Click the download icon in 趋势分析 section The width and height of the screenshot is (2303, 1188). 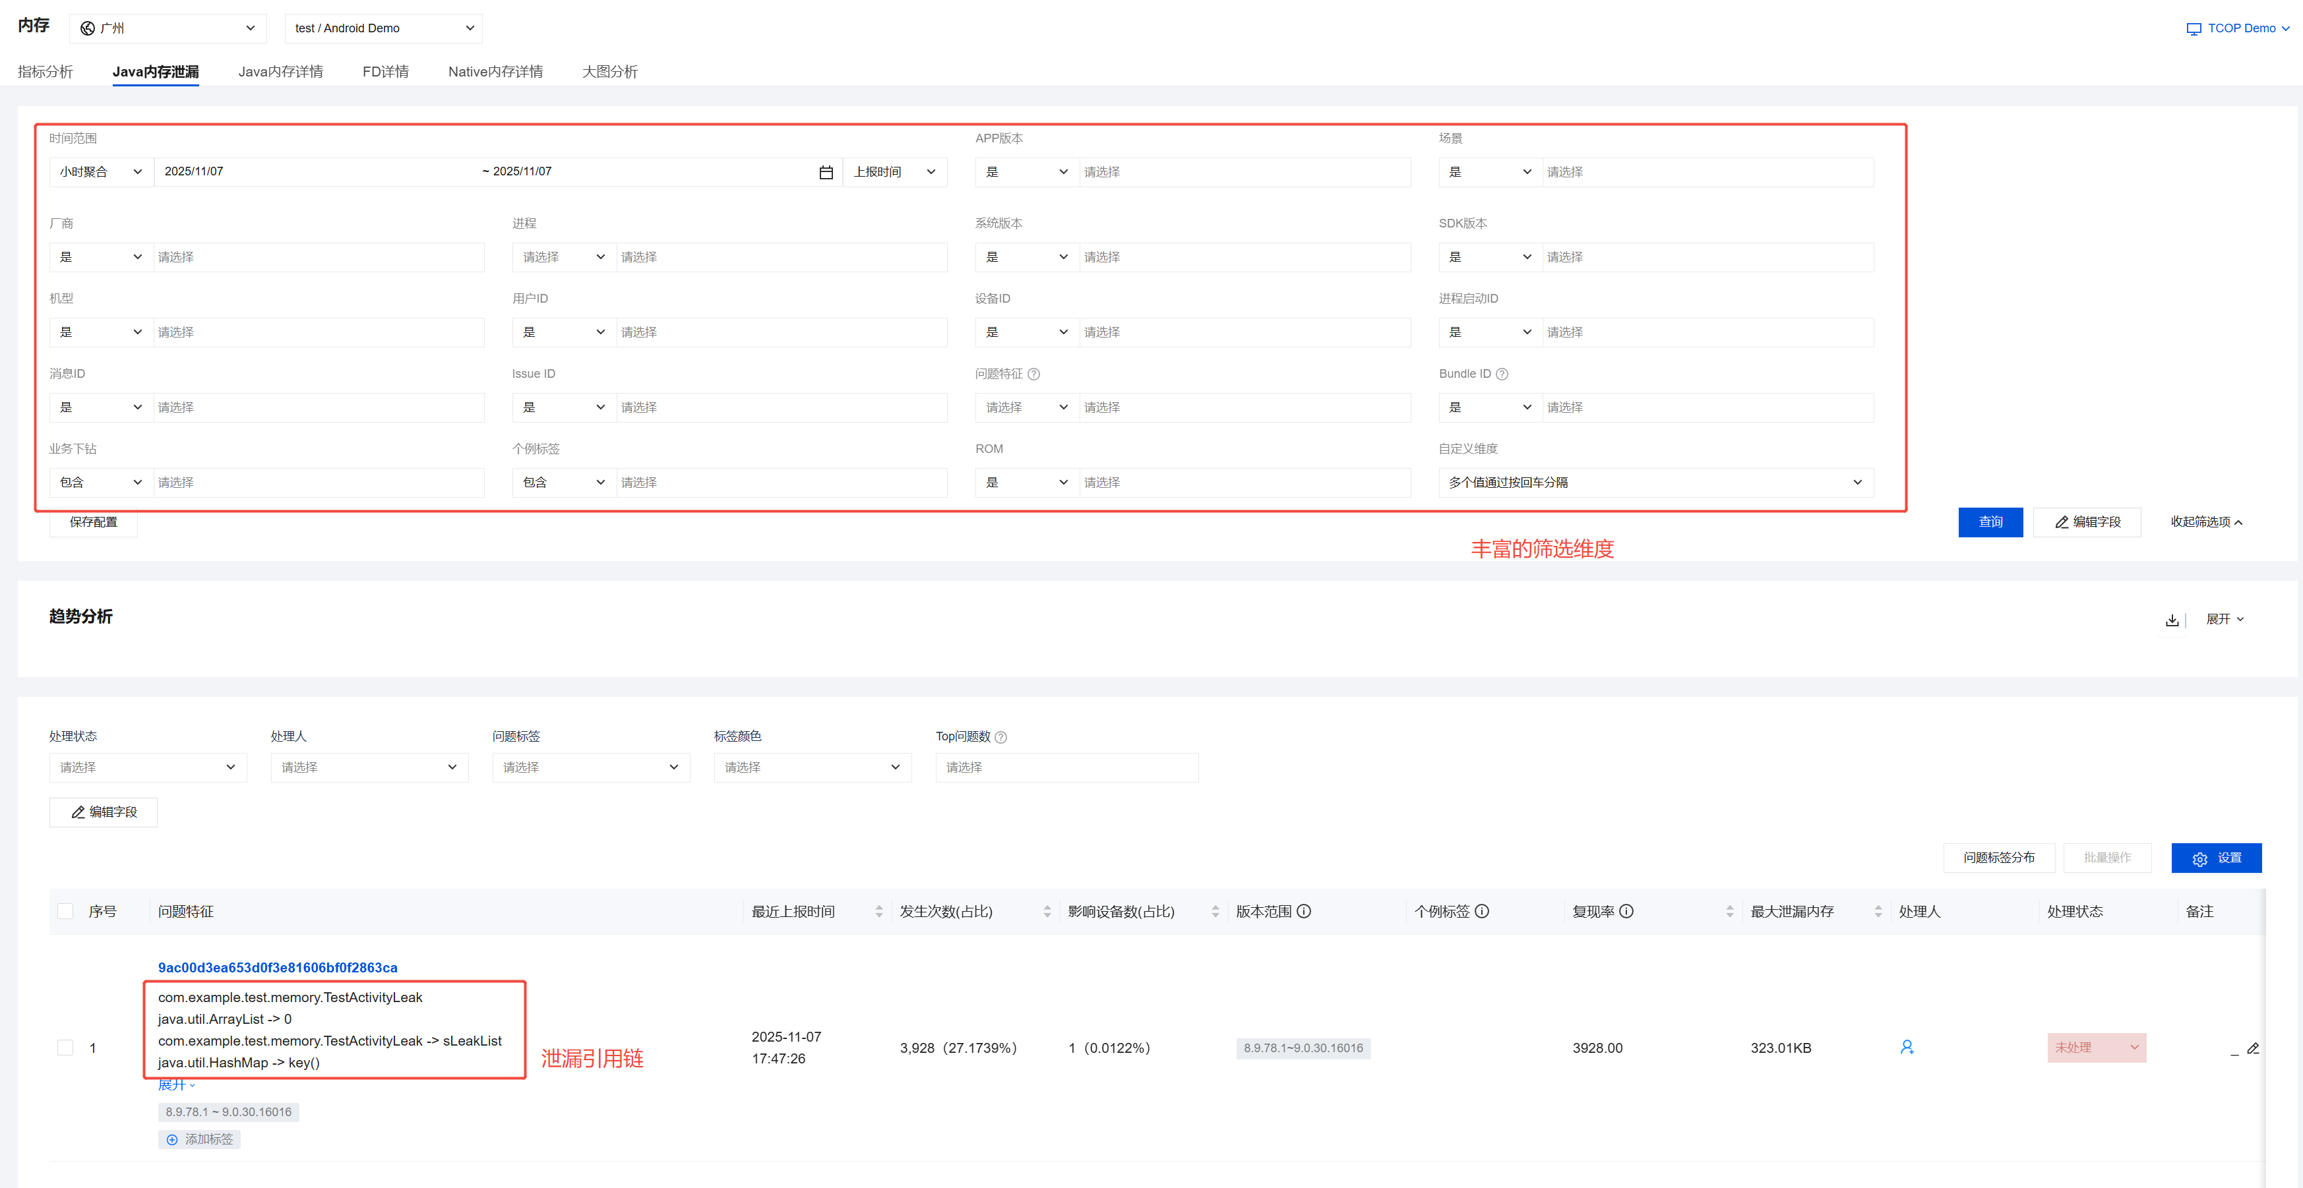click(x=2172, y=620)
